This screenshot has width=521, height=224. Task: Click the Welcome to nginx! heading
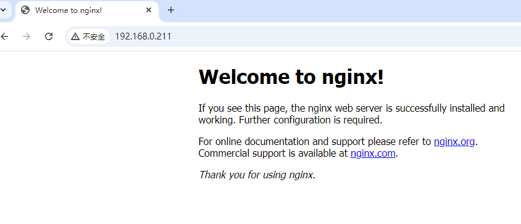[291, 77]
